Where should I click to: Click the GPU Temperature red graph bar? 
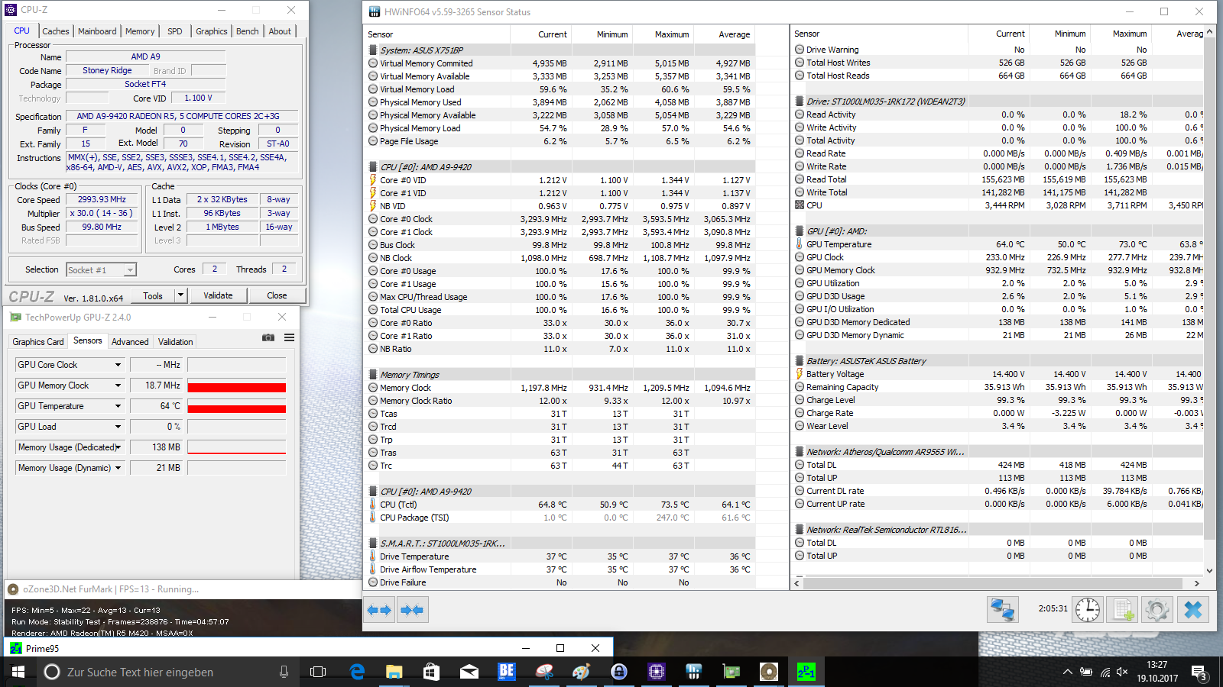tap(236, 408)
